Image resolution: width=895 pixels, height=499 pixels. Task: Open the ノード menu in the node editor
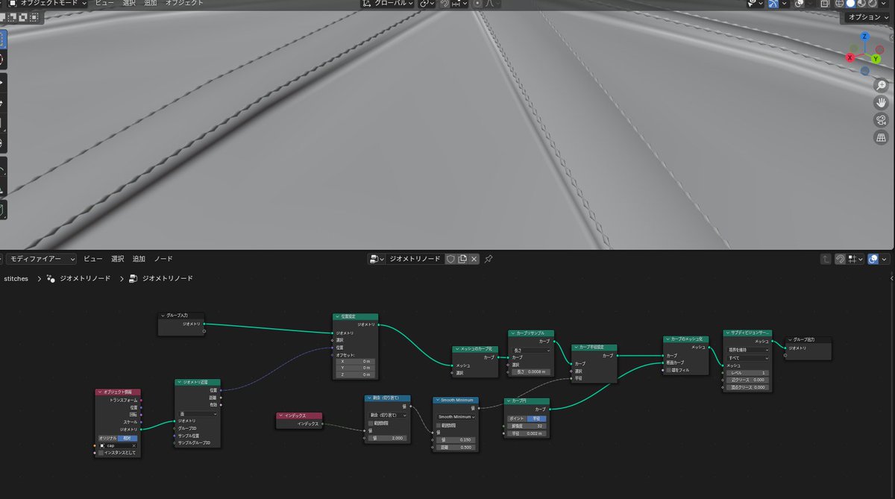point(163,259)
